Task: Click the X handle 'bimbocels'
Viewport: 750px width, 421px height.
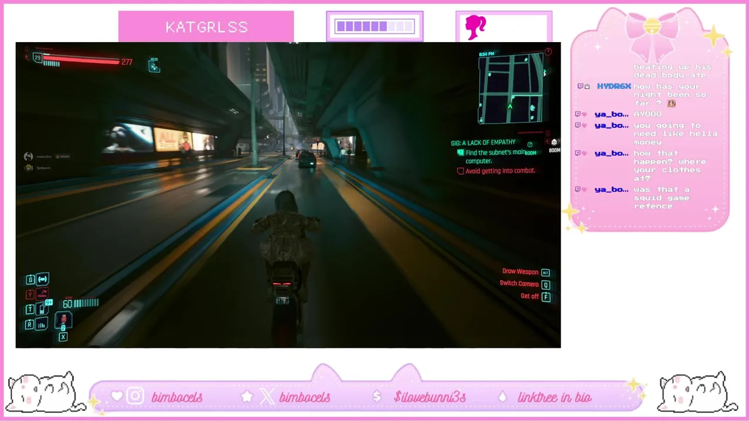Action: pyautogui.click(x=305, y=397)
